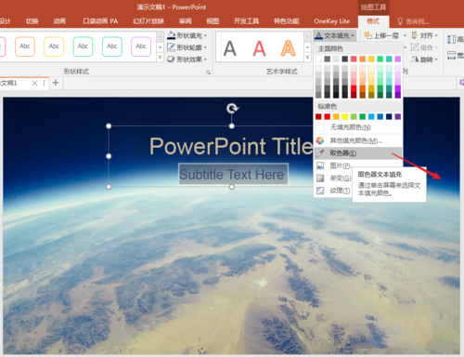
Task: Choose the 纹理 texture fill option
Action: [333, 191]
